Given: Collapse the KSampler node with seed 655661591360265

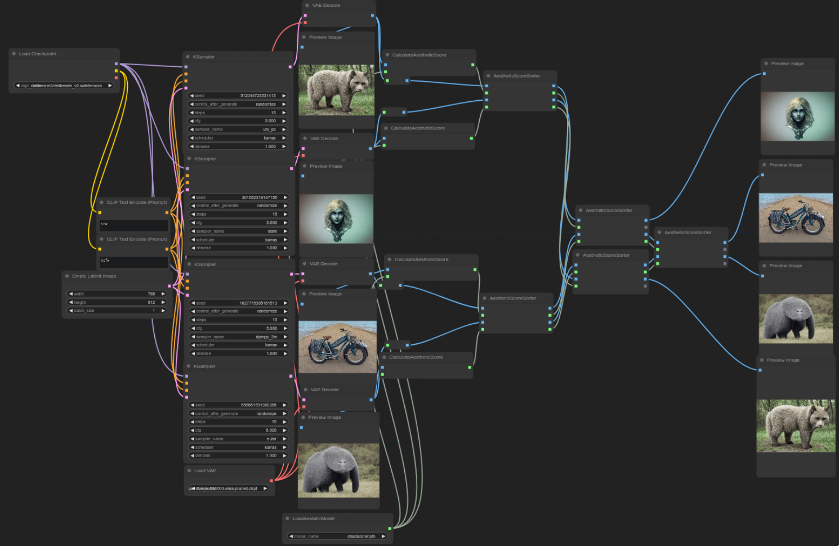Looking at the screenshot, I should [188, 366].
